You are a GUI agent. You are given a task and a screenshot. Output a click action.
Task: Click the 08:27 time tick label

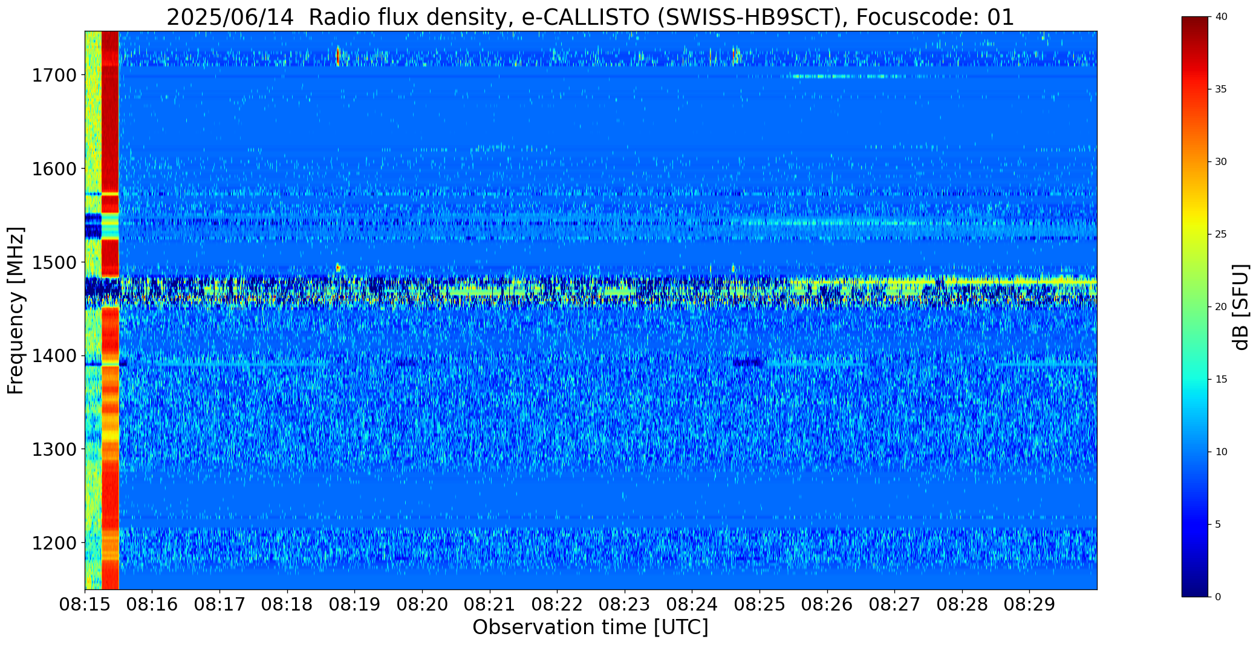[894, 604]
